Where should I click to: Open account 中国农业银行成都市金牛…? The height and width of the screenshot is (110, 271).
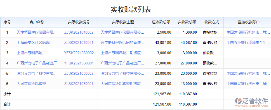tap(248, 42)
